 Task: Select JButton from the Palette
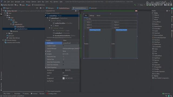point(155,24)
